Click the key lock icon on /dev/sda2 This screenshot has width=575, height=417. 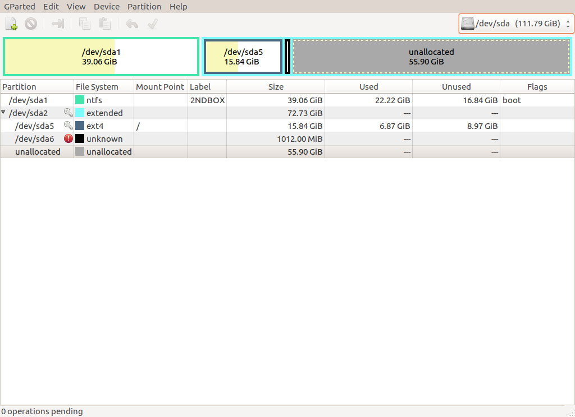(68, 113)
